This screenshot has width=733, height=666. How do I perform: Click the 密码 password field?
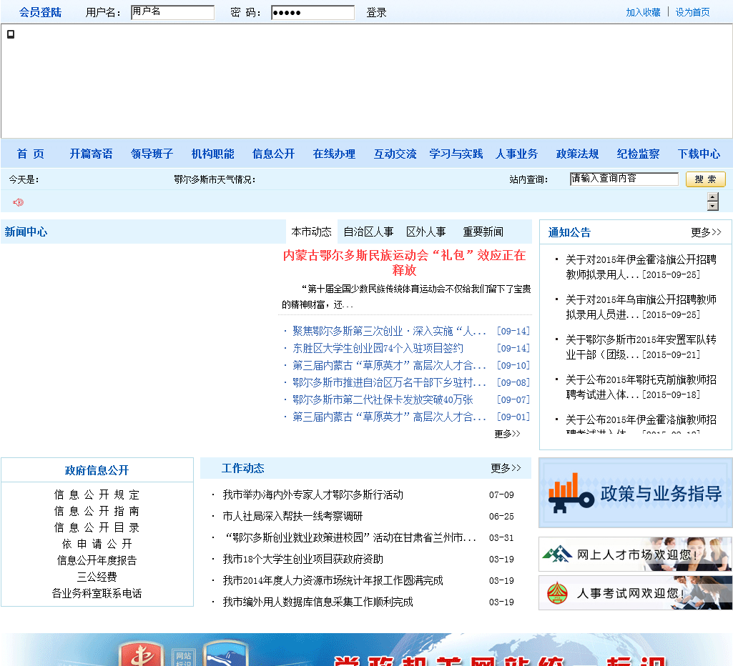click(x=313, y=13)
